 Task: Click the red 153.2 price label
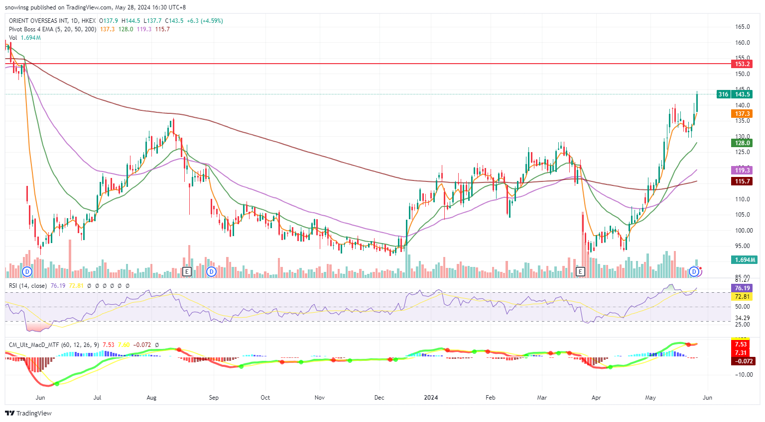[742, 64]
